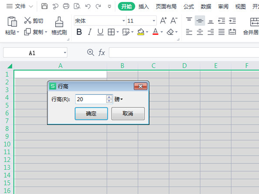Click the 粘贴 paste icon
The image size is (259, 194).
tap(12, 22)
